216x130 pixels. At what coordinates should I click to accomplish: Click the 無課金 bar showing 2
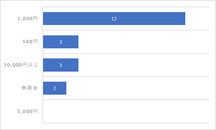point(55,88)
